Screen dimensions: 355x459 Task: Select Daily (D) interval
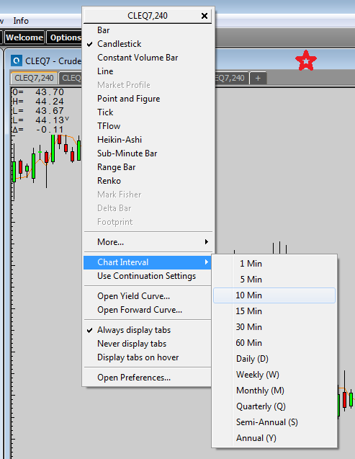point(274,359)
